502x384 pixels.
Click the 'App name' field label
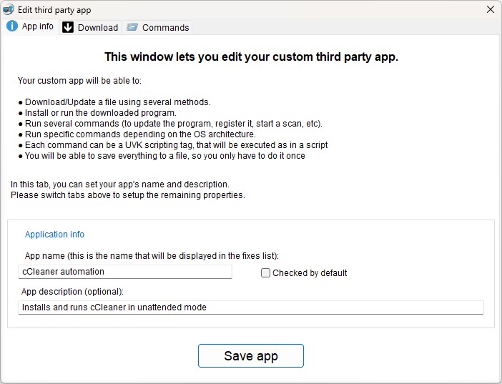point(152,256)
